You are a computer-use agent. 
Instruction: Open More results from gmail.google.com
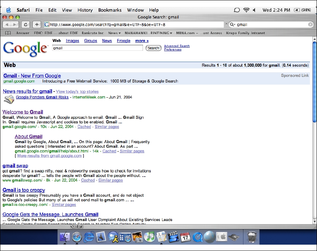pyautogui.click(x=49, y=156)
